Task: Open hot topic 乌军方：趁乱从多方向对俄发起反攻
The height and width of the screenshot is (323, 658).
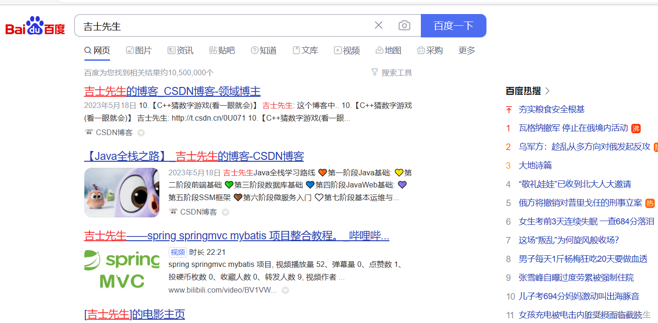Action: point(584,147)
